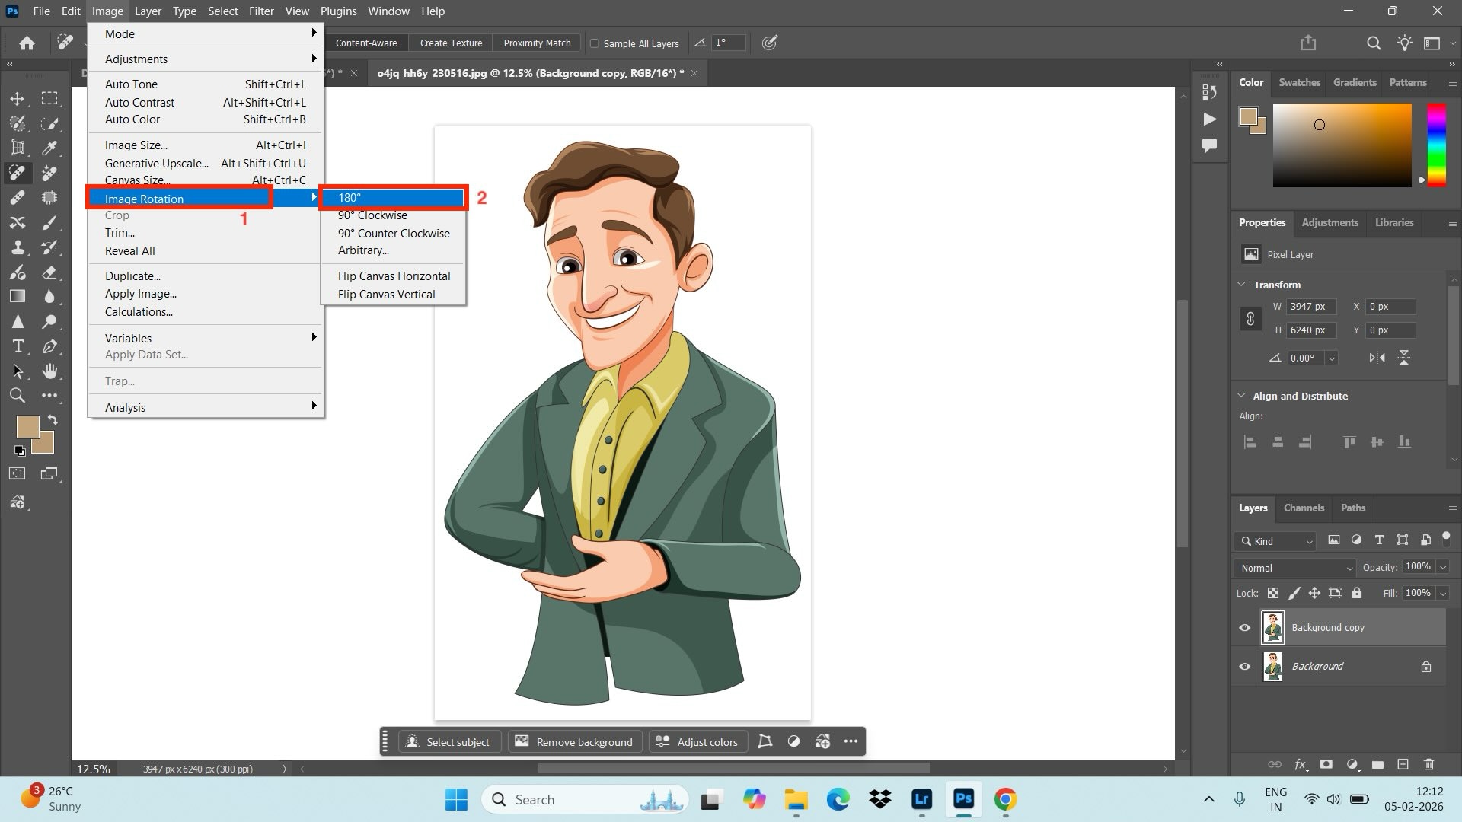The image size is (1462, 822).
Task: Enable Sample All Layers option
Action: click(595, 43)
